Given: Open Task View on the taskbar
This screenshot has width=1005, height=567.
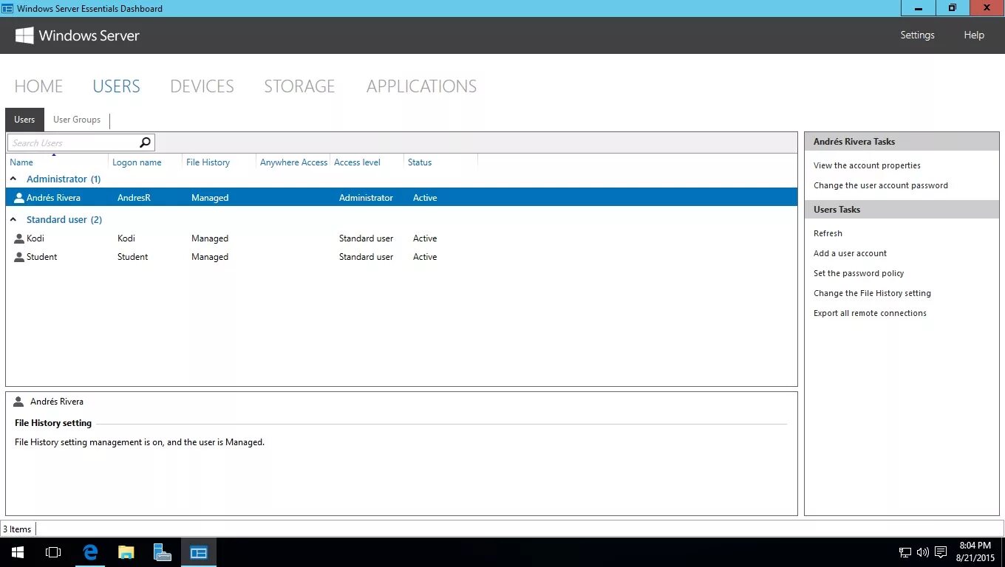Looking at the screenshot, I should point(53,552).
